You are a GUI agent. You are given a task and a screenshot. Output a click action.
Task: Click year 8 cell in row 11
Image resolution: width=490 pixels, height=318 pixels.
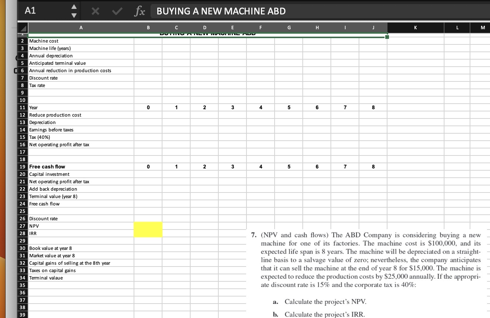tap(373, 107)
